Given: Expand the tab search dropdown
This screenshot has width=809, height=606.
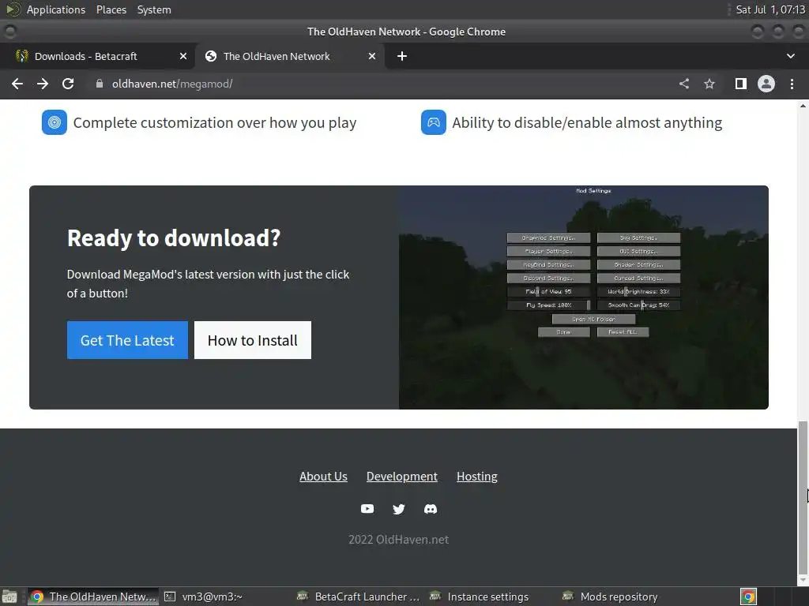Looking at the screenshot, I should tap(790, 56).
